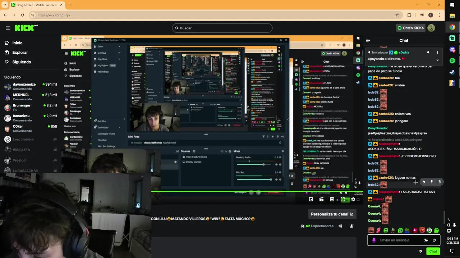This screenshot has height=258, width=460.
Task: Click the text style icon in the message box
Action: [x=426, y=240]
